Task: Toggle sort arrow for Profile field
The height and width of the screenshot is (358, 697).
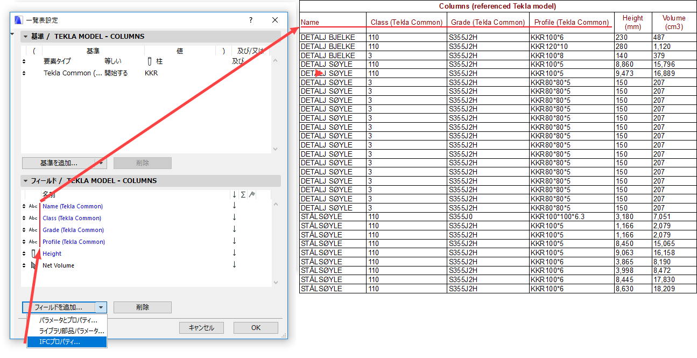Action: [x=234, y=242]
